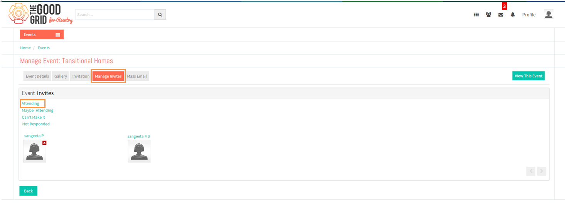Viewport: 565px width, 204px height.
Task: Go to next invites page arrow
Action: click(x=541, y=171)
